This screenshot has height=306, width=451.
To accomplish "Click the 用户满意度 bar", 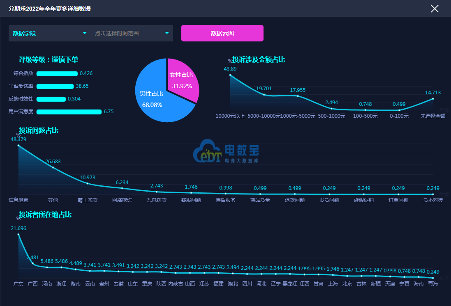I will [x=69, y=112].
